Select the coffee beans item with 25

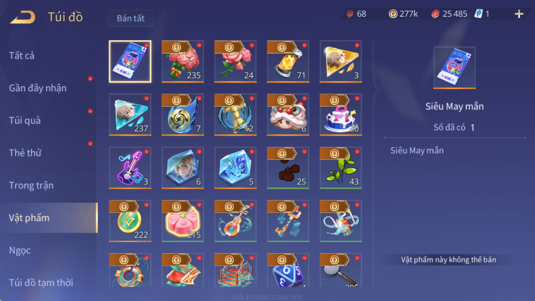288,168
